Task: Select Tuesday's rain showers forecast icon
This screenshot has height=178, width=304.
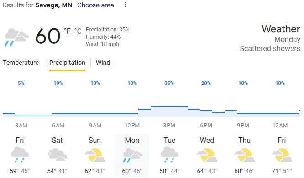Action: (170, 155)
